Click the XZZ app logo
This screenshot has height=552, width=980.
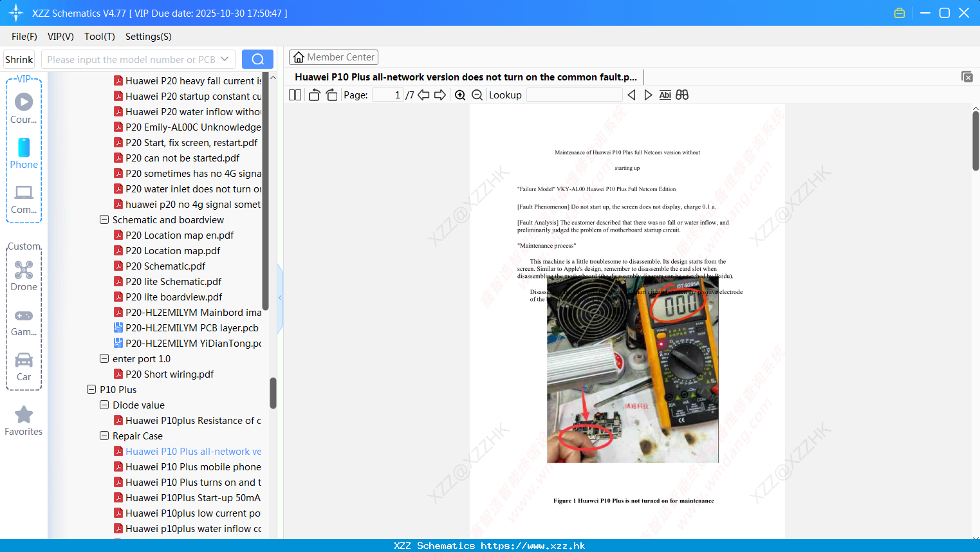(16, 13)
